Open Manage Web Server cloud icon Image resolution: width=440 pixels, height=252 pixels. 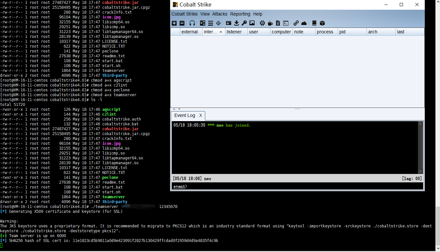coord(304,23)
